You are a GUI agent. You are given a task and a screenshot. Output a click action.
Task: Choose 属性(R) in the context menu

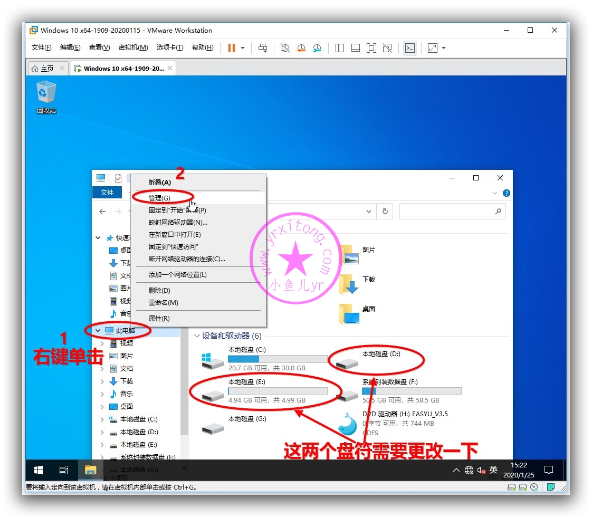198,319
